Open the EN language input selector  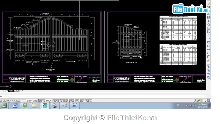[x=178, y=105]
